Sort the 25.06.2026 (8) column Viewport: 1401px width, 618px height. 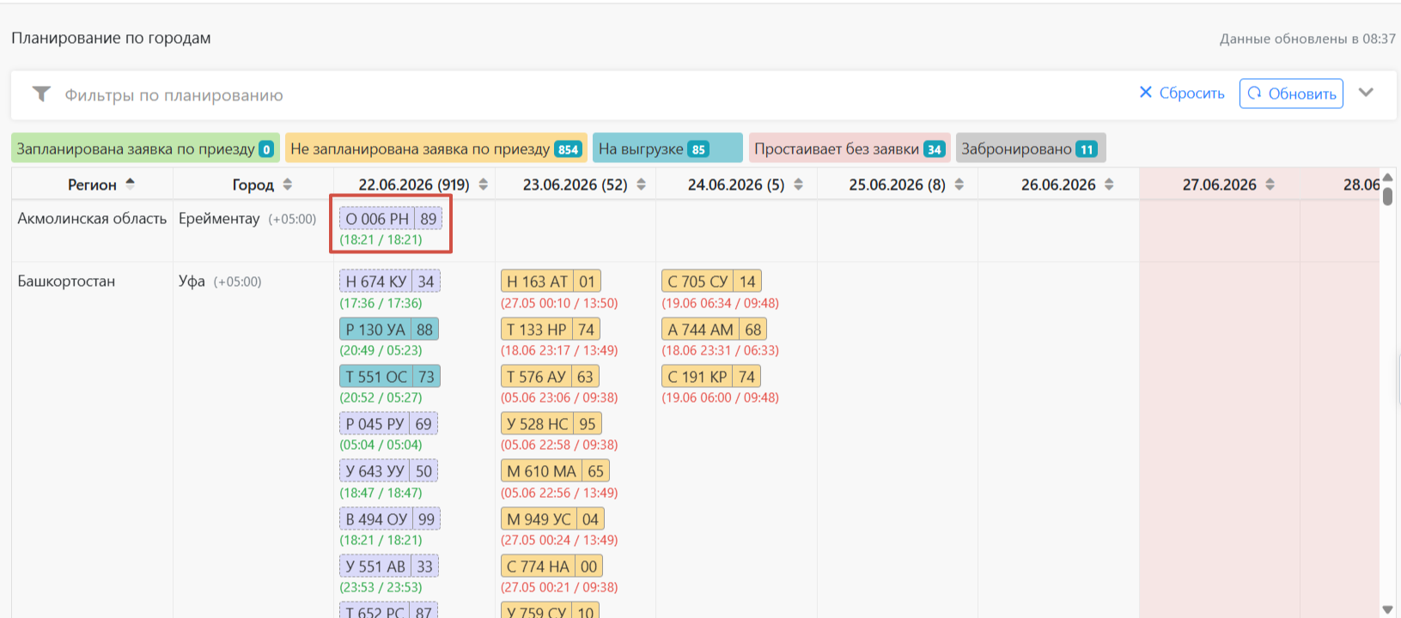point(959,185)
